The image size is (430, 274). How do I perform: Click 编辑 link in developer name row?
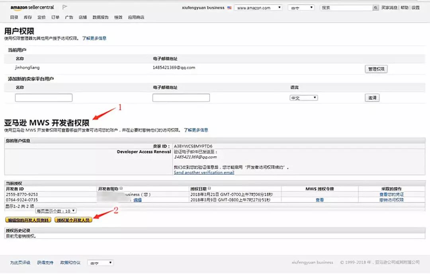click(137, 200)
